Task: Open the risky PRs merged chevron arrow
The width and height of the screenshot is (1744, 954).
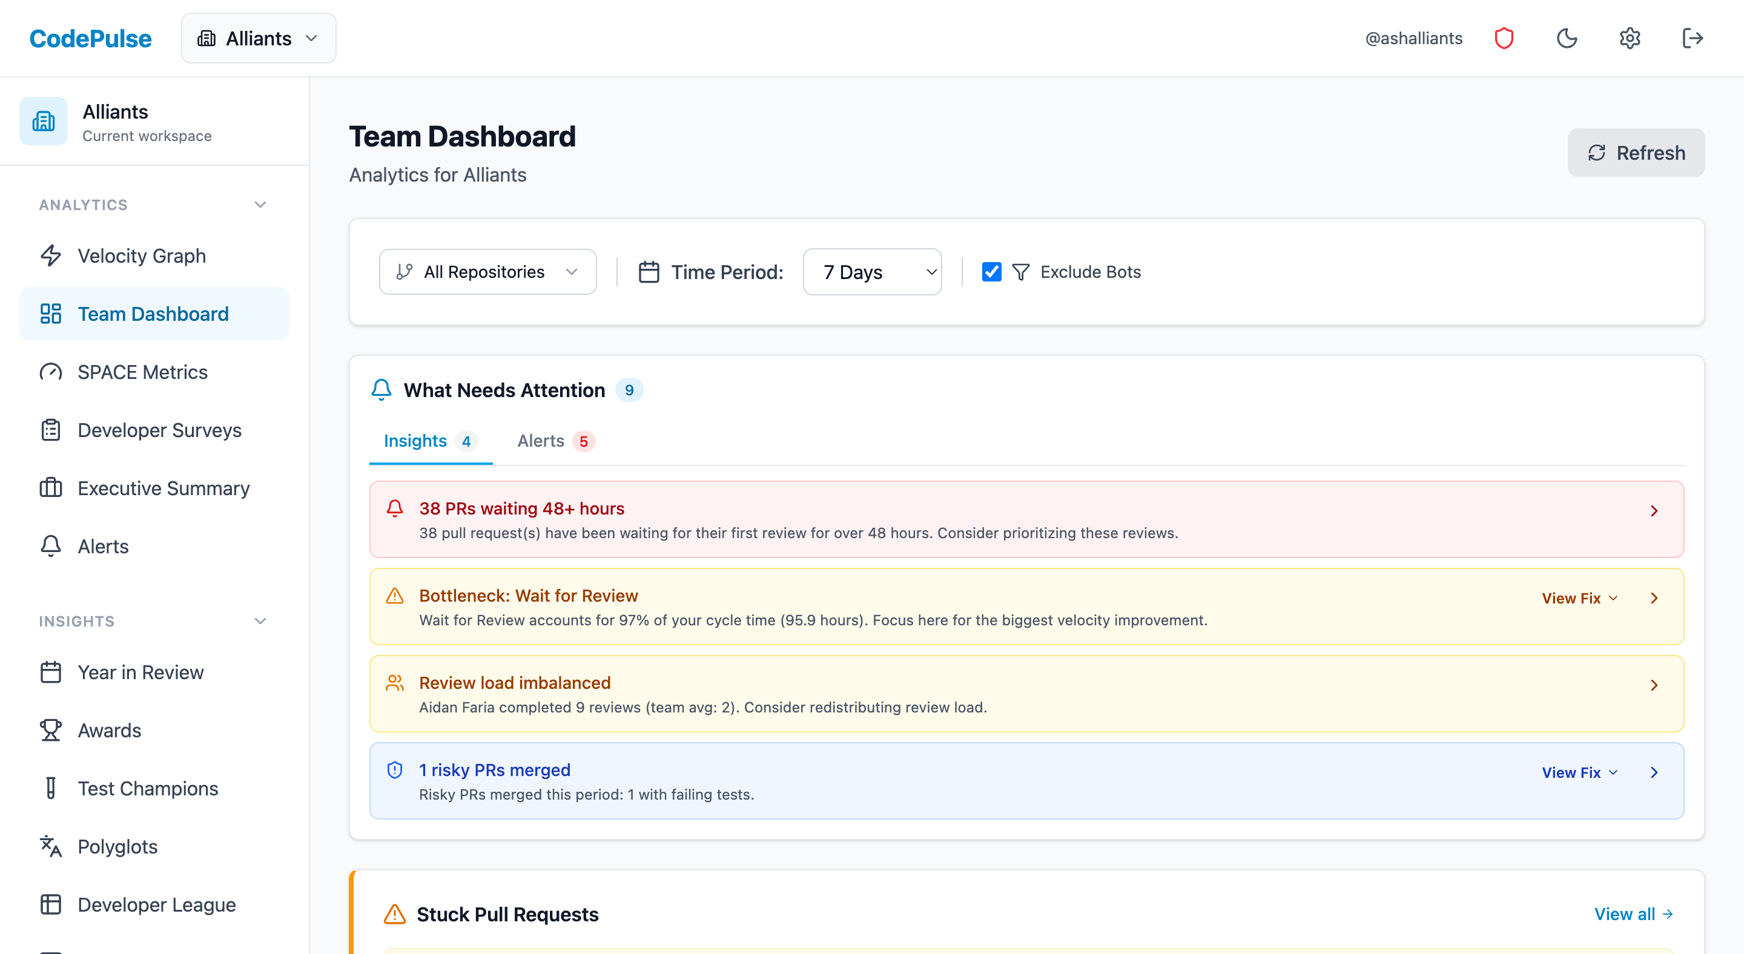Action: click(x=1654, y=772)
